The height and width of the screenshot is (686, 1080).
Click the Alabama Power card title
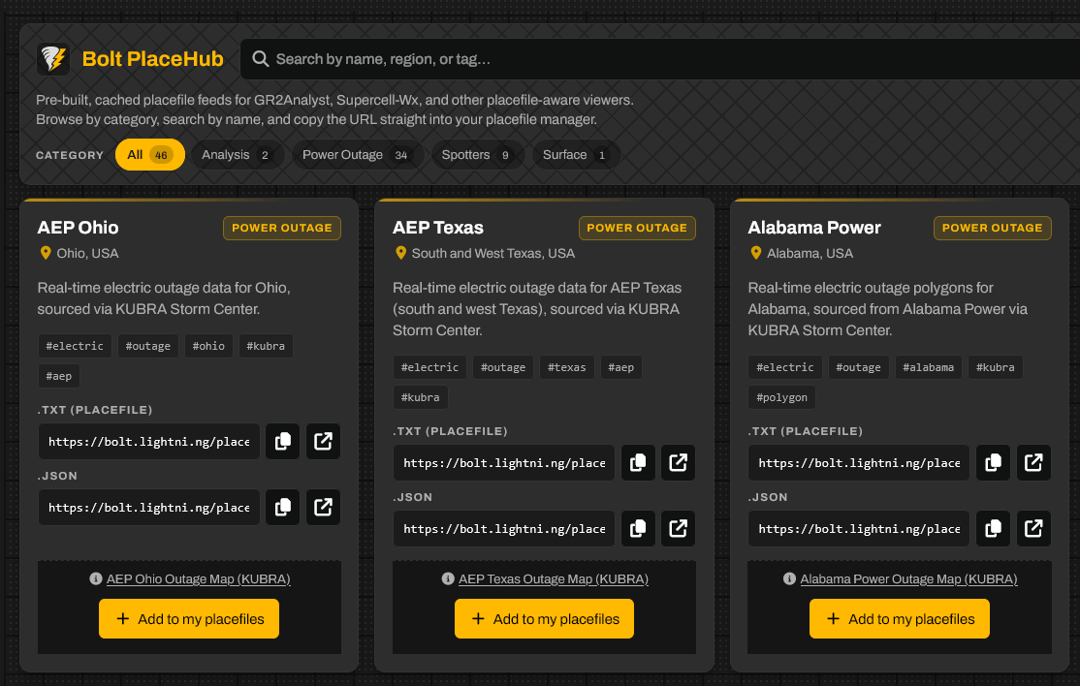point(814,228)
